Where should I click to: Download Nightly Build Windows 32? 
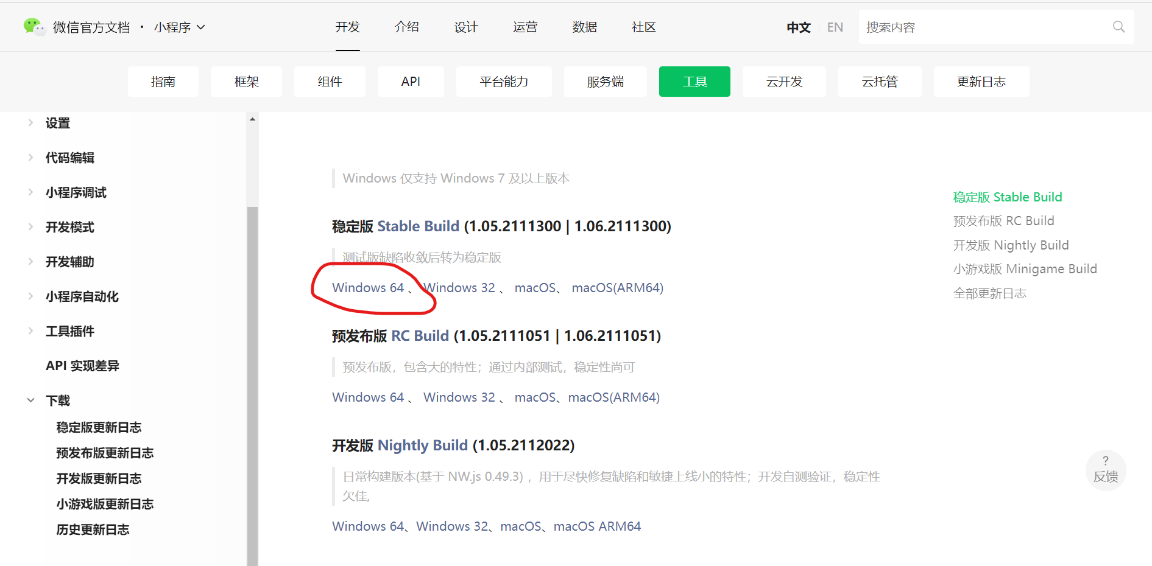click(x=452, y=526)
